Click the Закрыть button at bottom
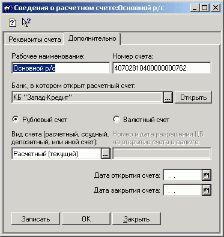The width and height of the screenshot is (224, 237). (x=136, y=219)
